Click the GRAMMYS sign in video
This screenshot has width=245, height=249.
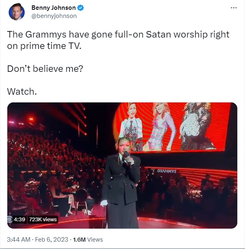pyautogui.click(x=166, y=171)
